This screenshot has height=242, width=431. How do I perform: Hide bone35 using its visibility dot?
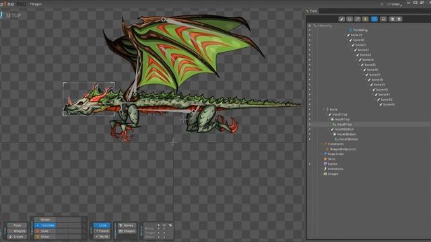point(310,65)
